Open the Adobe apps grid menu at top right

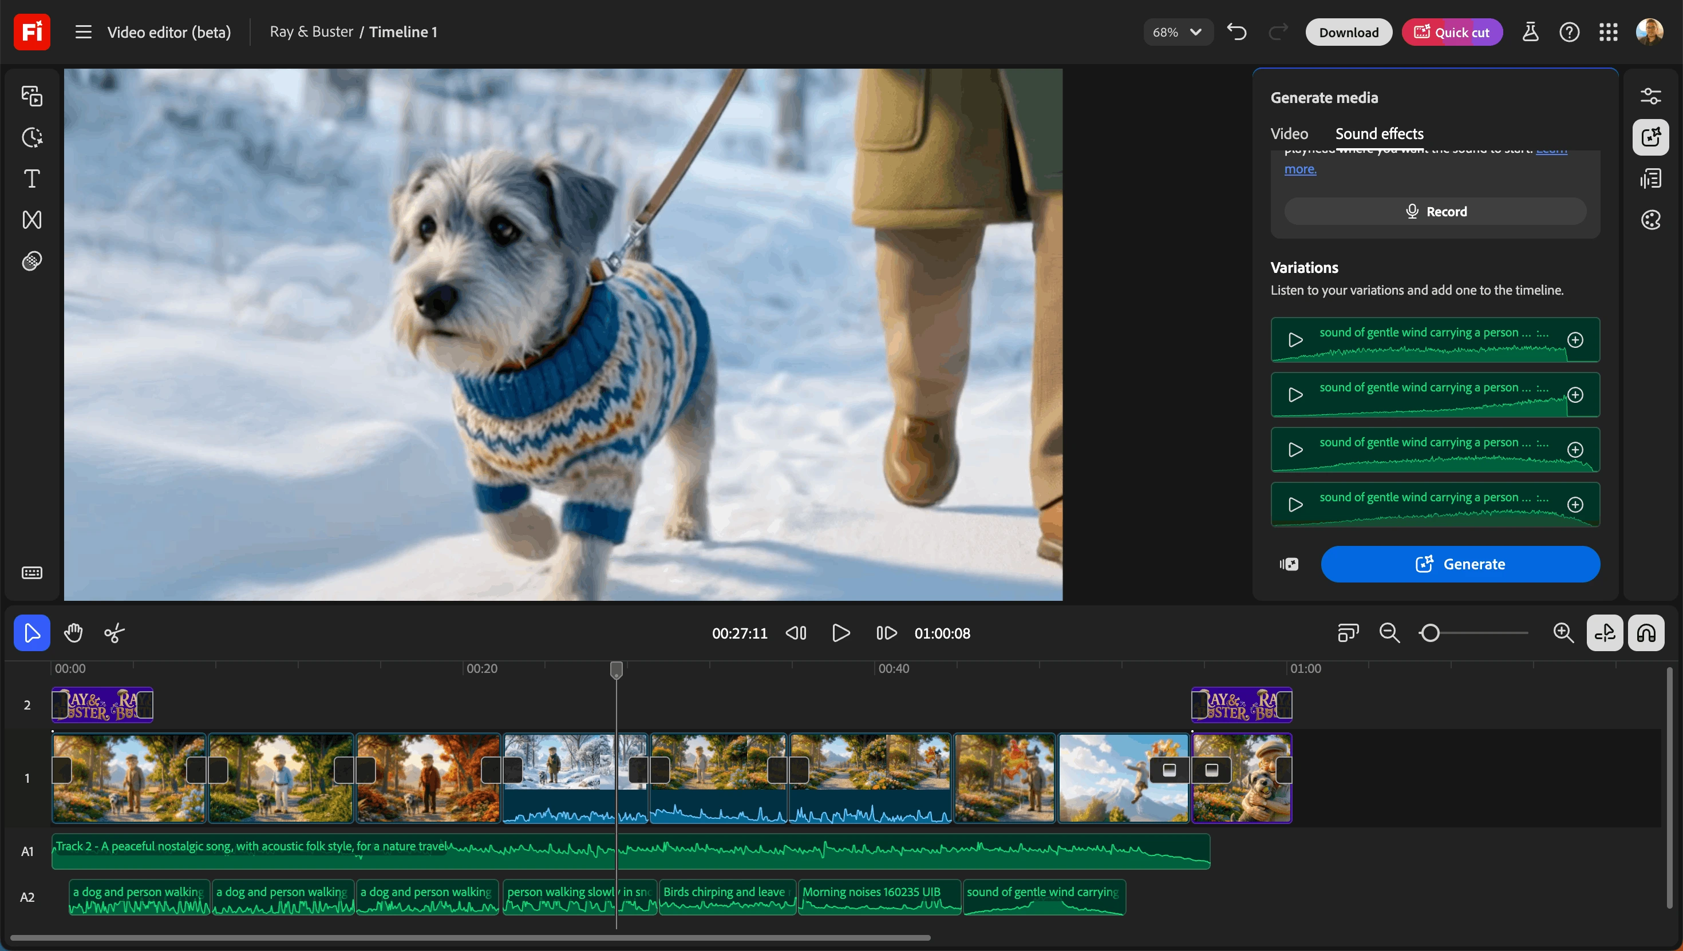(x=1609, y=31)
